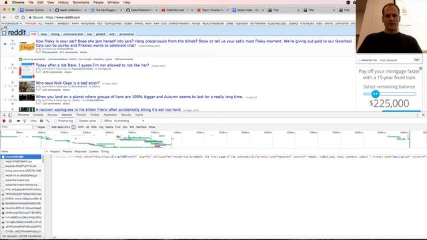Open the Chrome File menu
This screenshot has height=240, width=427.
(x=31, y=3)
